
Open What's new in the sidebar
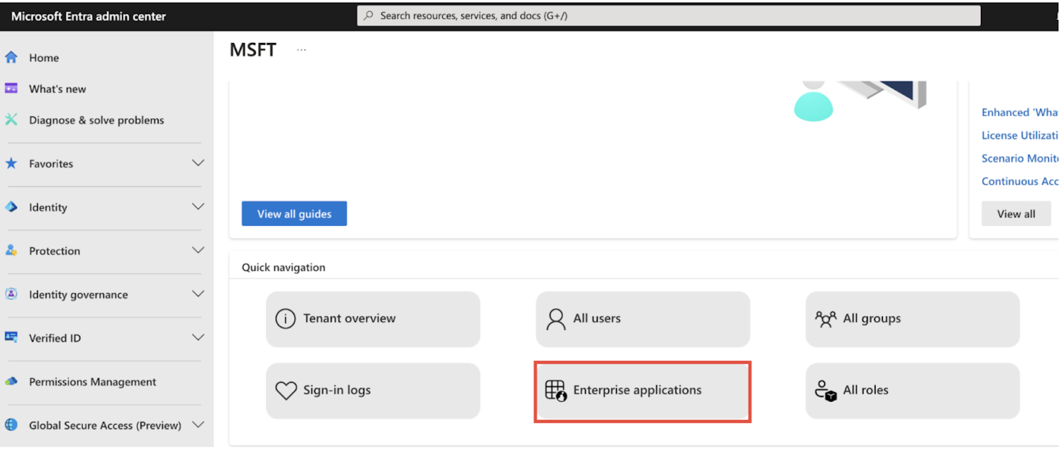(x=58, y=89)
